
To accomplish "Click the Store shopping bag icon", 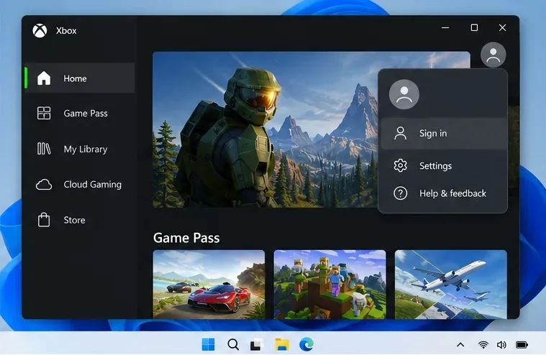I will tap(44, 220).
